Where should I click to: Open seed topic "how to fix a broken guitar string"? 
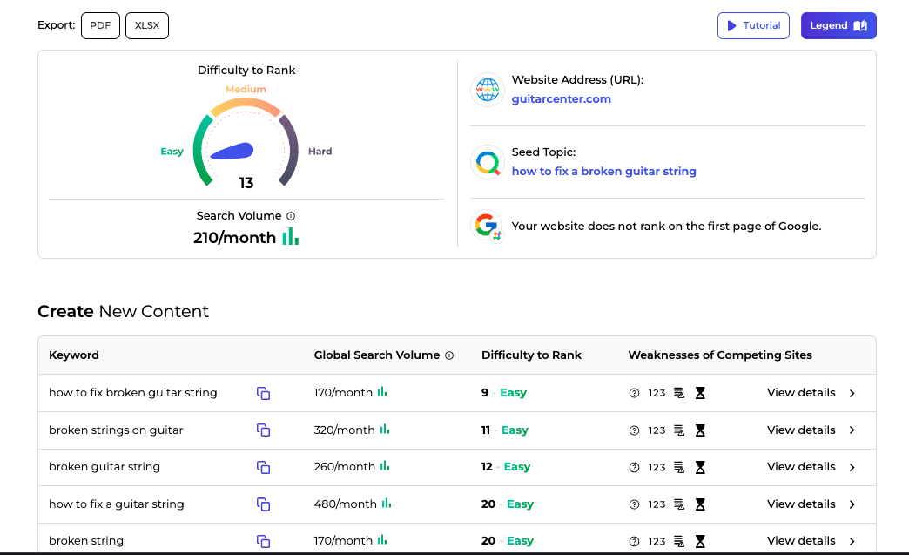604,171
